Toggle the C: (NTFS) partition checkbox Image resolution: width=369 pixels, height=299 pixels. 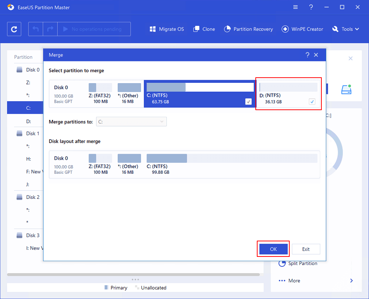[248, 102]
